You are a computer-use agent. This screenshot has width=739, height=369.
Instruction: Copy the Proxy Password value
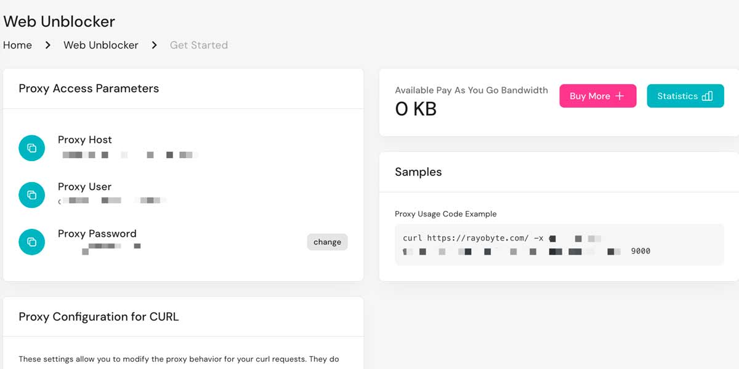(31, 242)
